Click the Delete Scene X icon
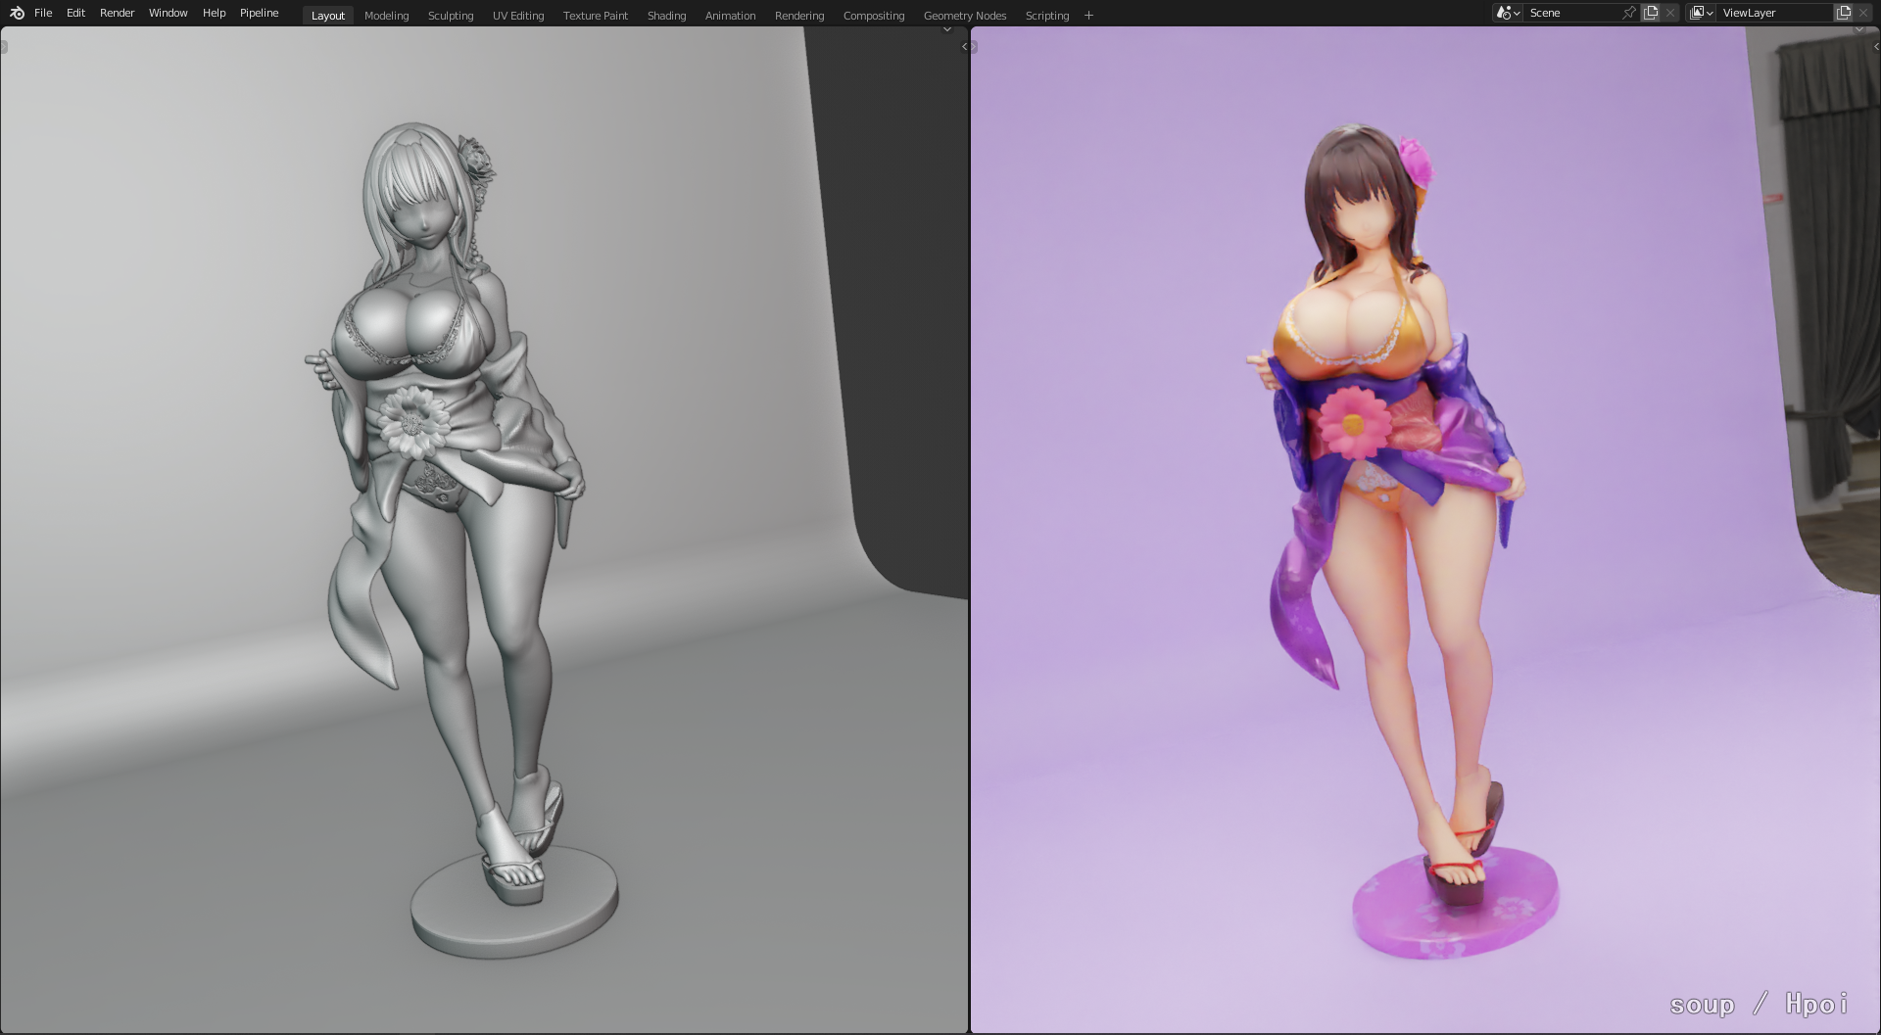Screen dimensions: 1881x1035 click(1670, 13)
